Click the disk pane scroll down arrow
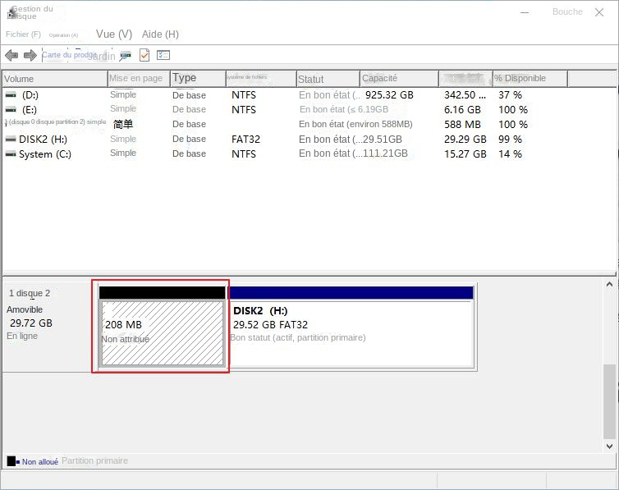619x490 pixels. pyautogui.click(x=609, y=446)
